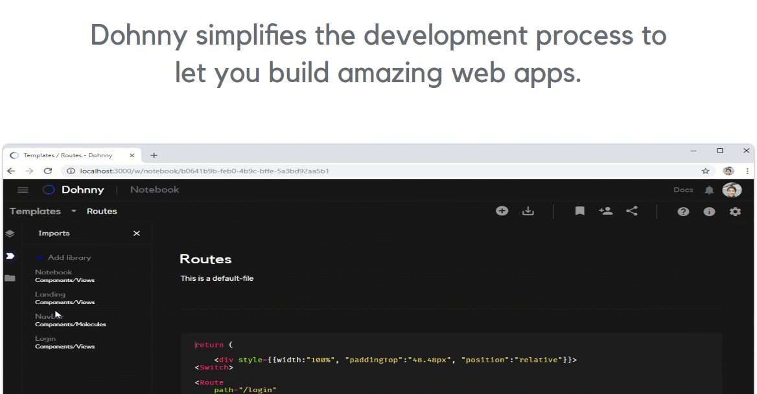The width and height of the screenshot is (757, 394).
Task: Select the Navbar import entry
Action: (71, 320)
